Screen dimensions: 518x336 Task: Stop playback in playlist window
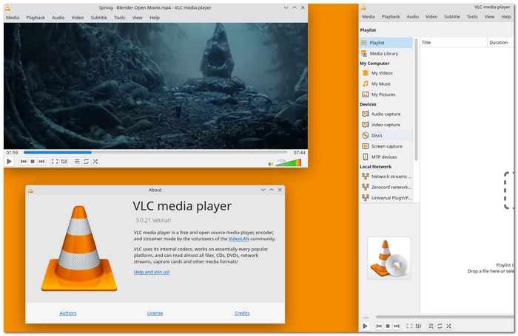pyautogui.click(x=388, y=326)
